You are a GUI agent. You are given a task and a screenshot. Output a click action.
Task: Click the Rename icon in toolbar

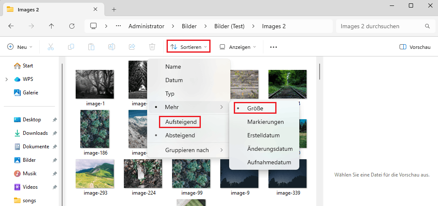tap(112, 47)
